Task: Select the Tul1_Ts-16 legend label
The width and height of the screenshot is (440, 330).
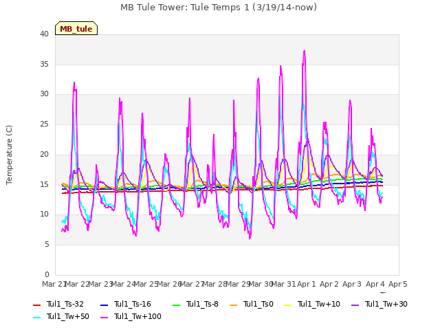Action: click(x=133, y=304)
